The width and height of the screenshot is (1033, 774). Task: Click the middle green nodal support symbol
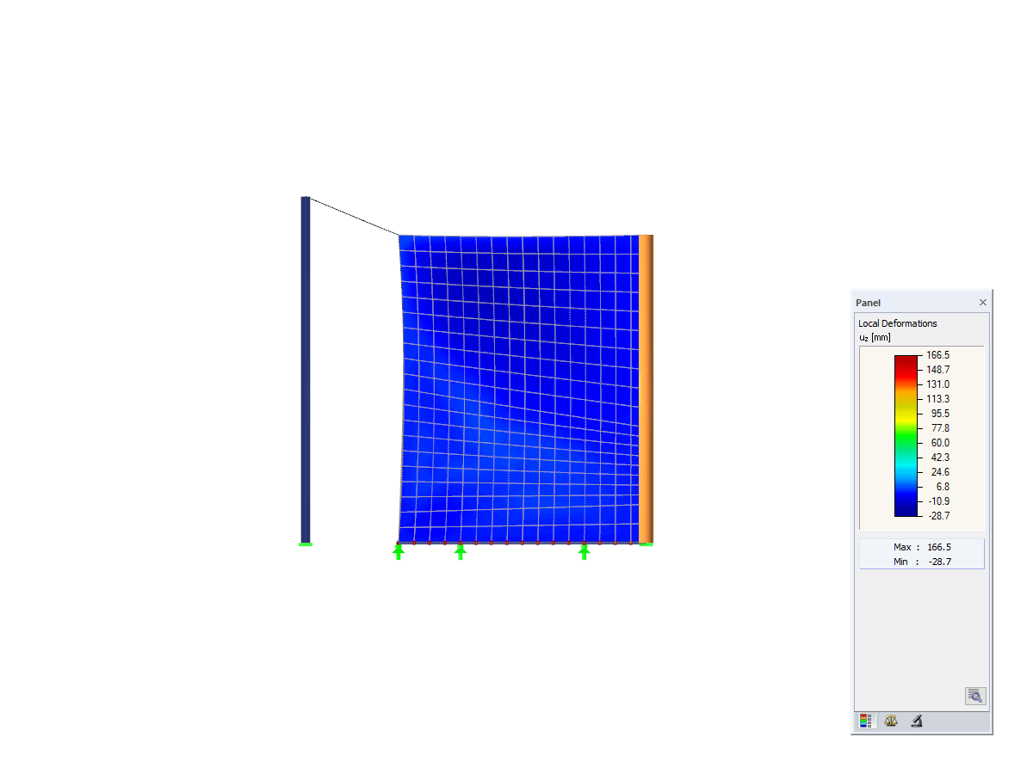point(460,553)
